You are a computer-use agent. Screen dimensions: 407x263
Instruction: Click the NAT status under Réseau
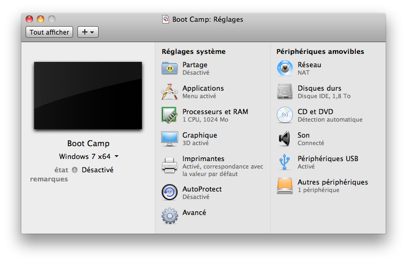coord(304,73)
